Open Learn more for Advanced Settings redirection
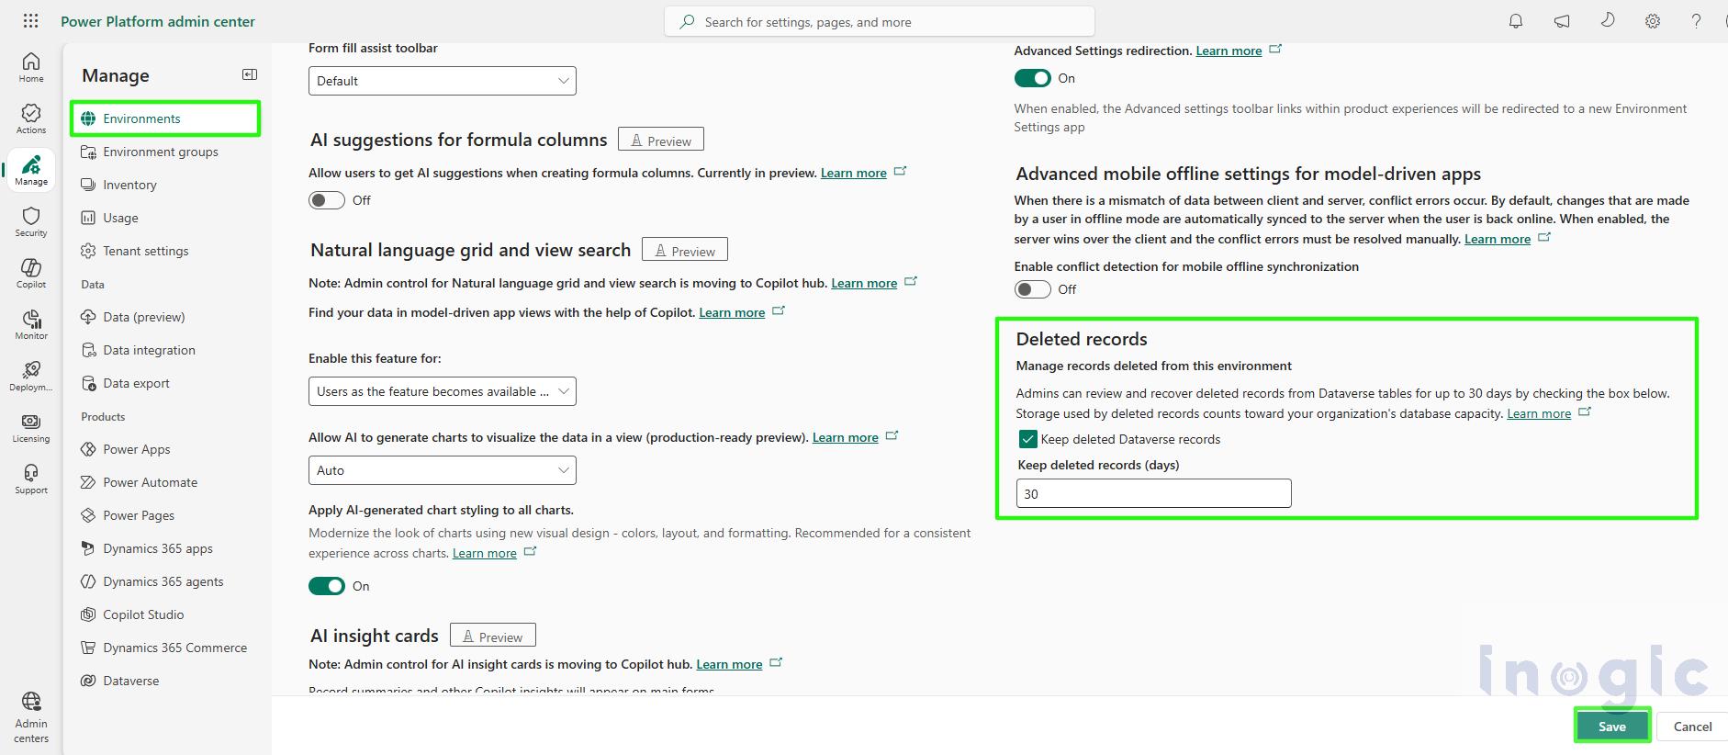This screenshot has height=755, width=1728. tap(1229, 51)
